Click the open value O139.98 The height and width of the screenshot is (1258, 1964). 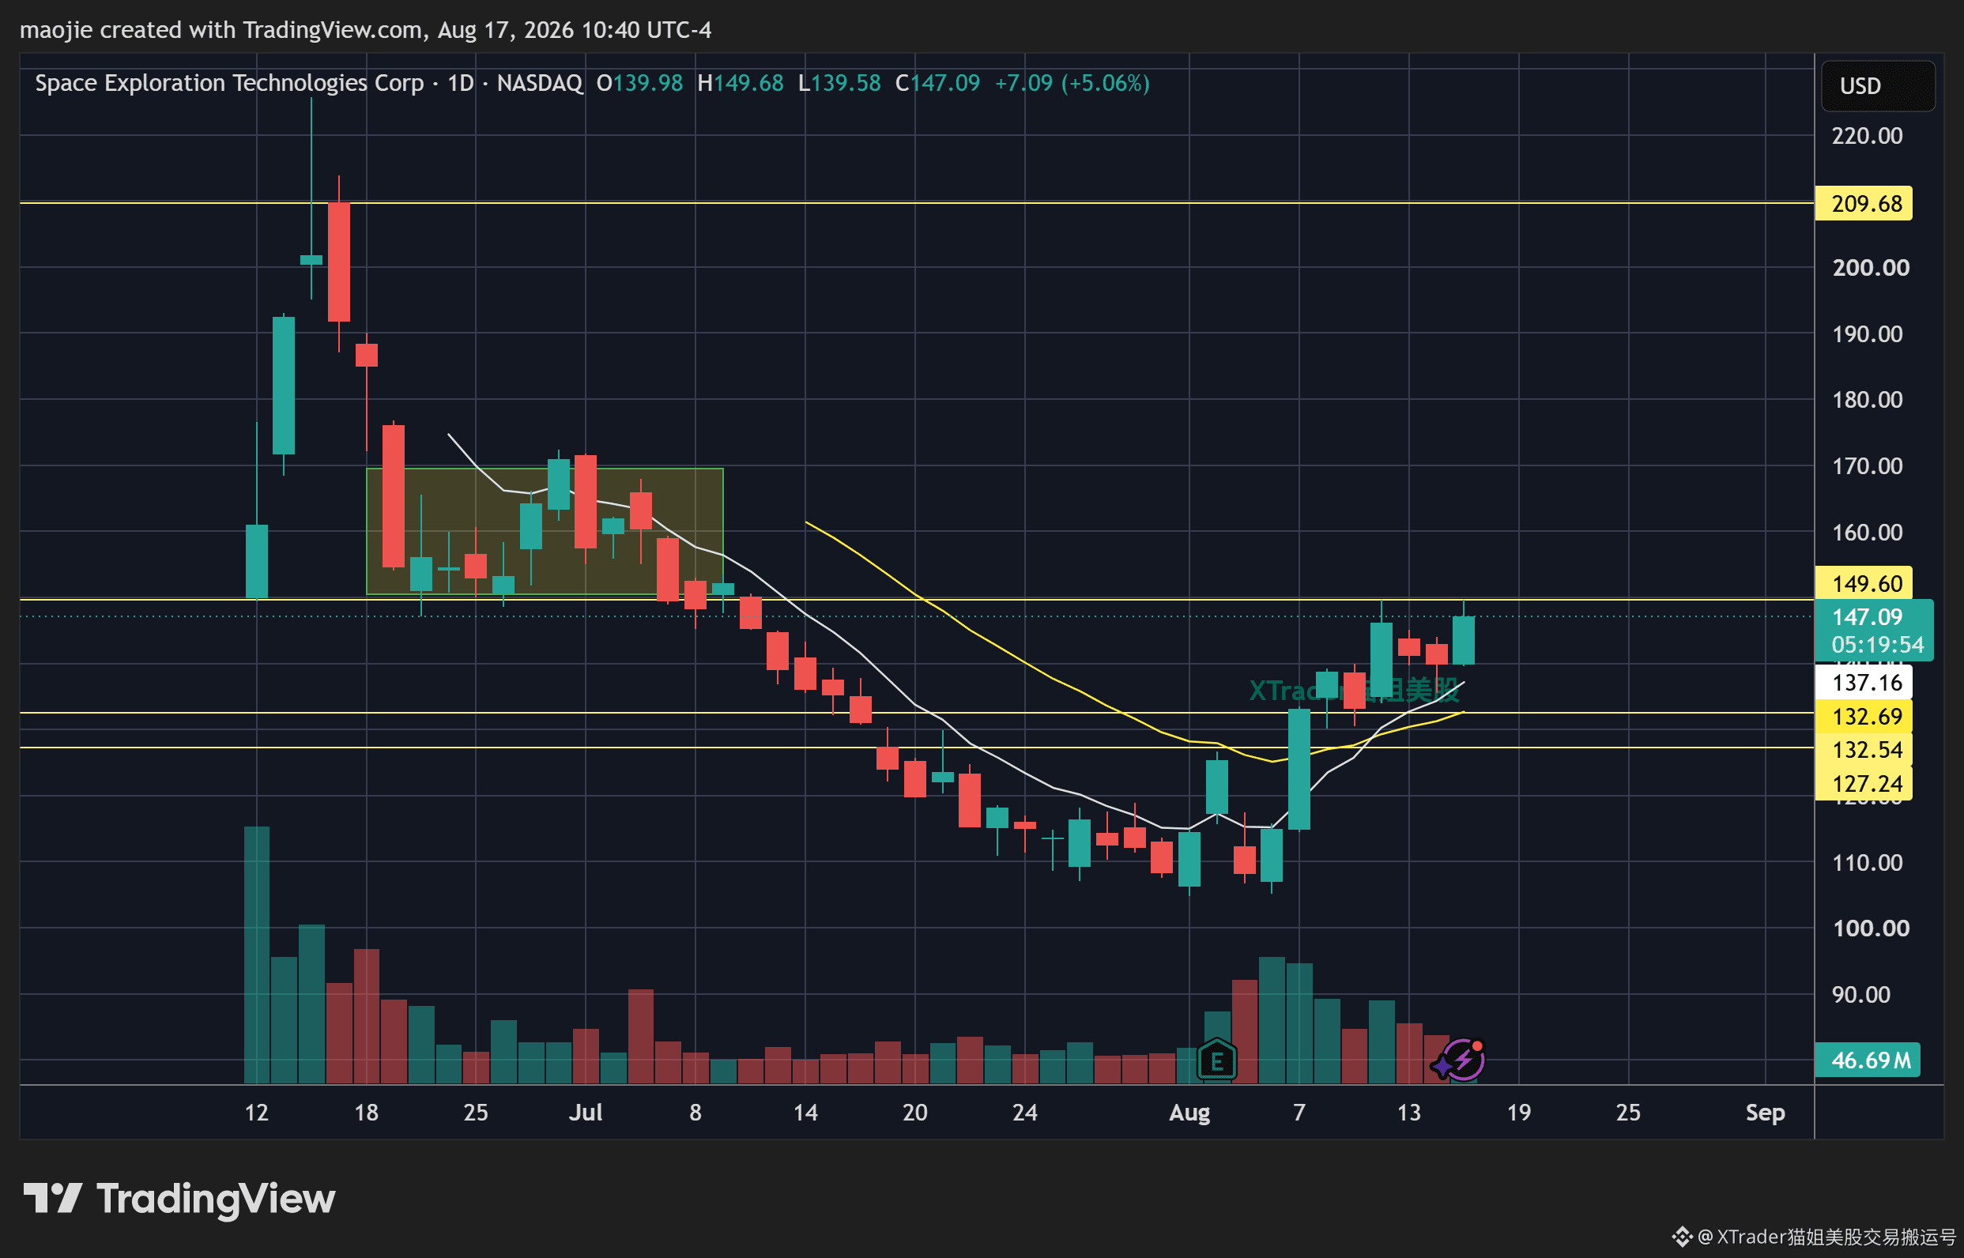pos(639,83)
